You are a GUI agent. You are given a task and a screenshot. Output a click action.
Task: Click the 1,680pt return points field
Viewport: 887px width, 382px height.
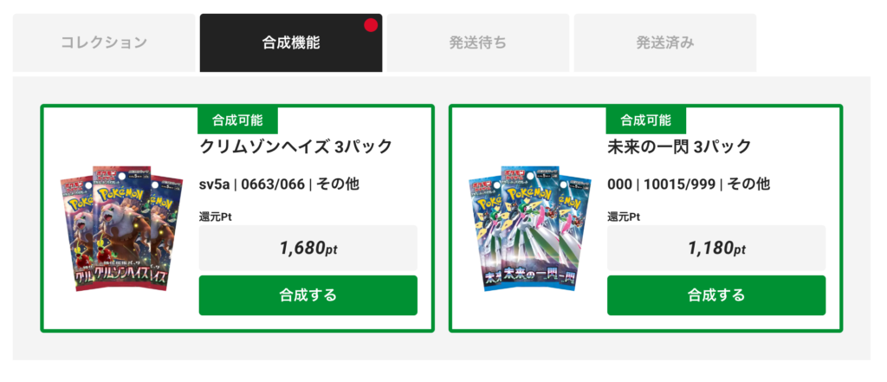coord(308,248)
